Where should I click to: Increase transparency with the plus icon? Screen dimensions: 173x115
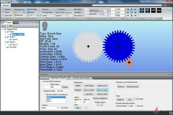24,12
